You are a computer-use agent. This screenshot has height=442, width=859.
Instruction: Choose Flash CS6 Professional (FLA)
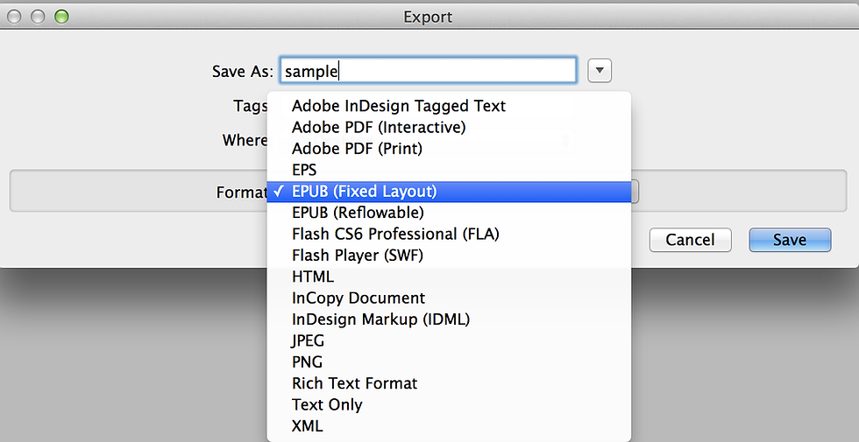pyautogui.click(x=449, y=234)
